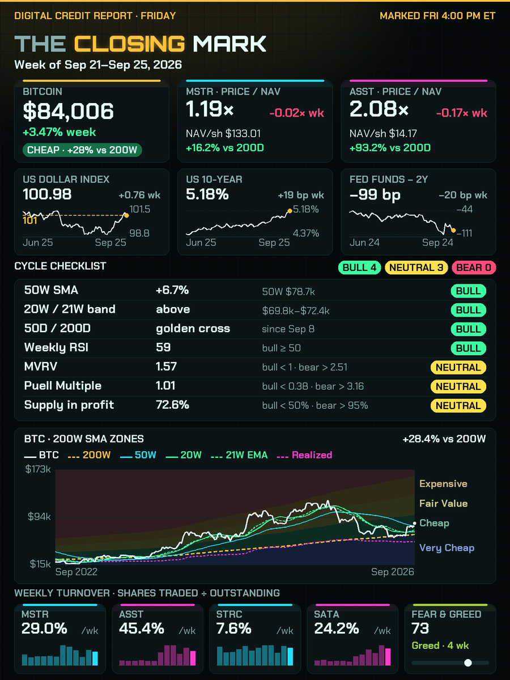Click the US 10-Year sparkline chart
The height and width of the screenshot is (680, 510).
click(x=238, y=222)
